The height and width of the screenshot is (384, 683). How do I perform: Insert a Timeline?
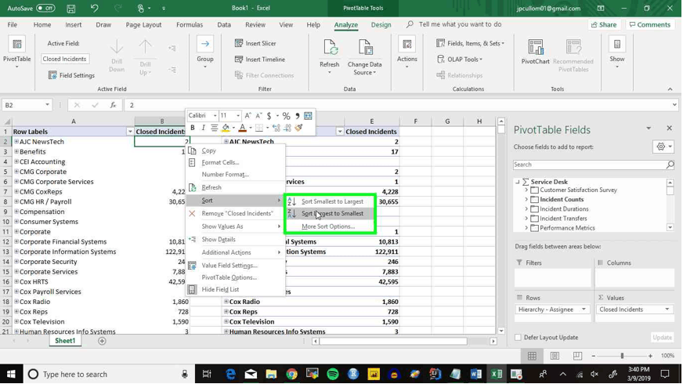point(260,60)
